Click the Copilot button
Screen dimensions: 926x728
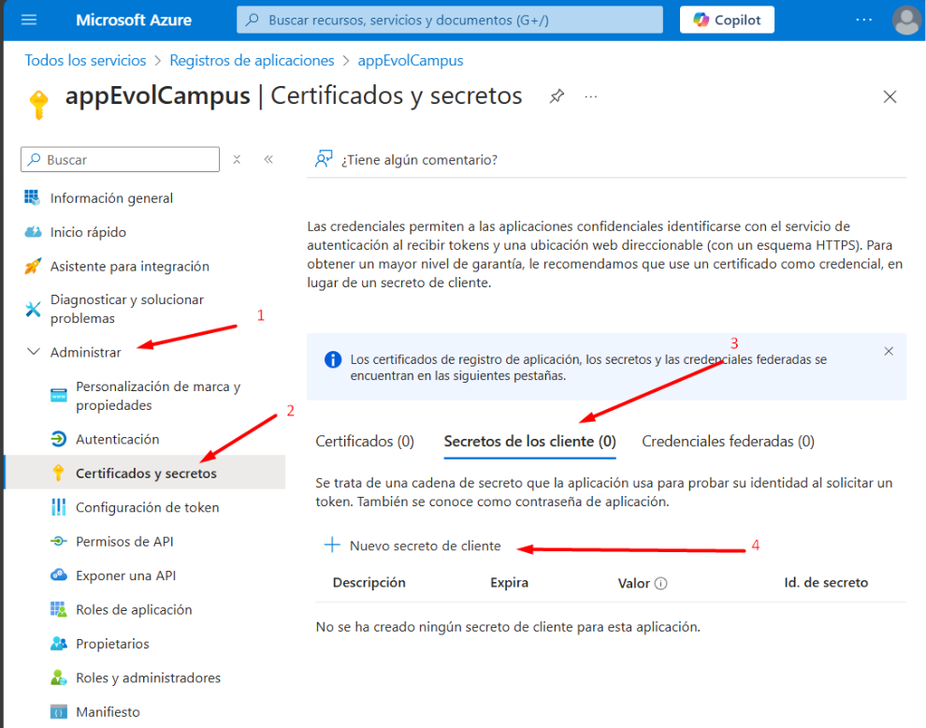coord(727,20)
